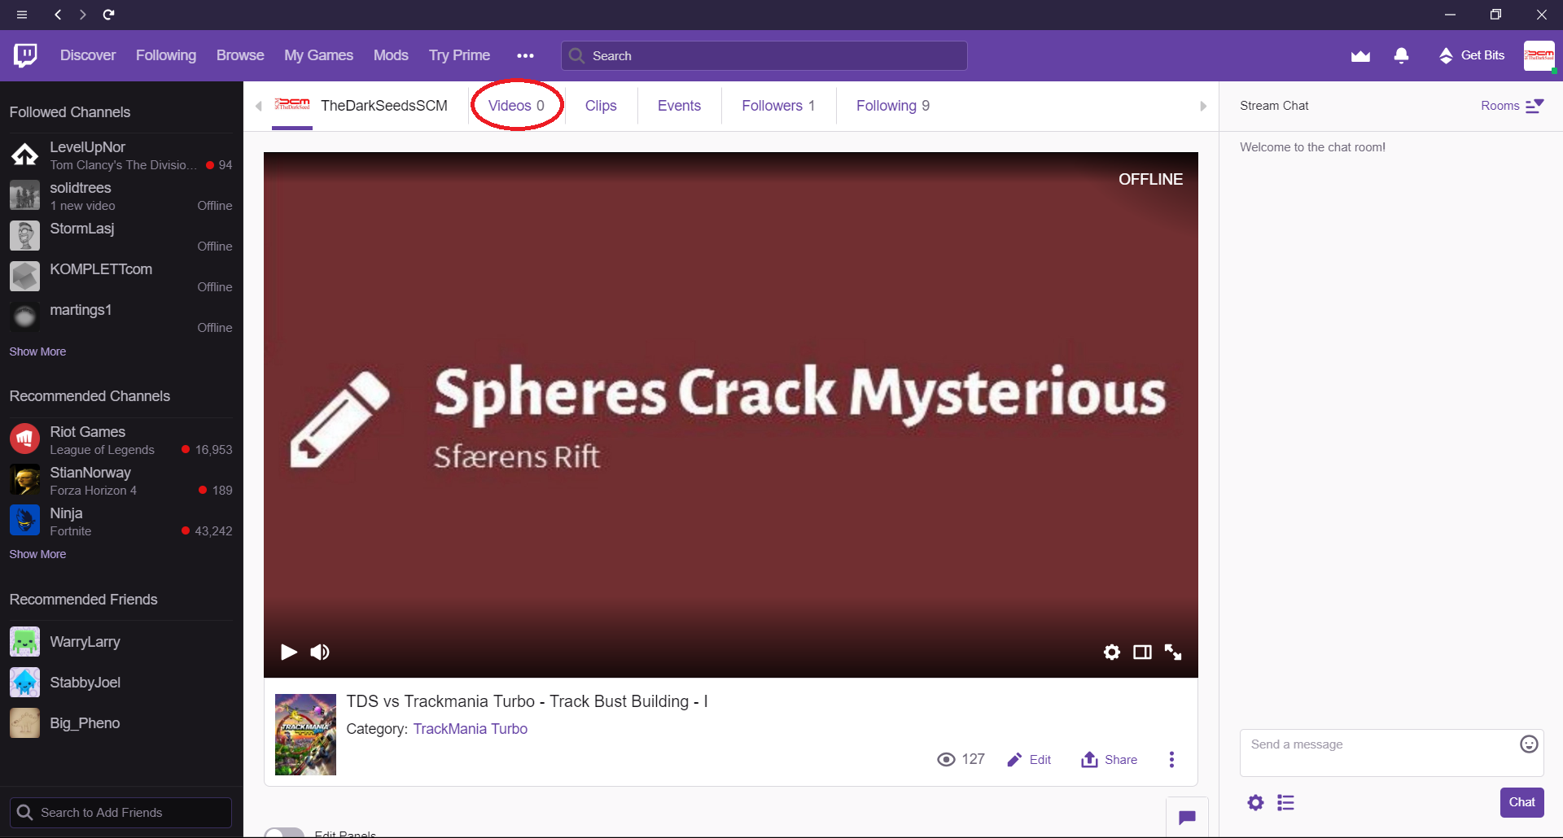Screen dimensions: 1563x838
Task: Click Try Prime
Action: pos(459,55)
